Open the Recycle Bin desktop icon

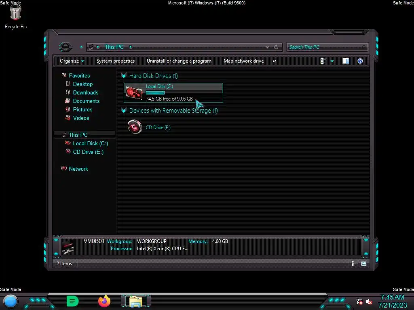(16, 17)
